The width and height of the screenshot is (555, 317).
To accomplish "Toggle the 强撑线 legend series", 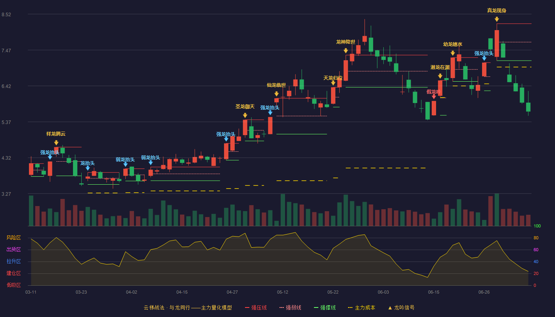I will pyautogui.click(x=325, y=307).
